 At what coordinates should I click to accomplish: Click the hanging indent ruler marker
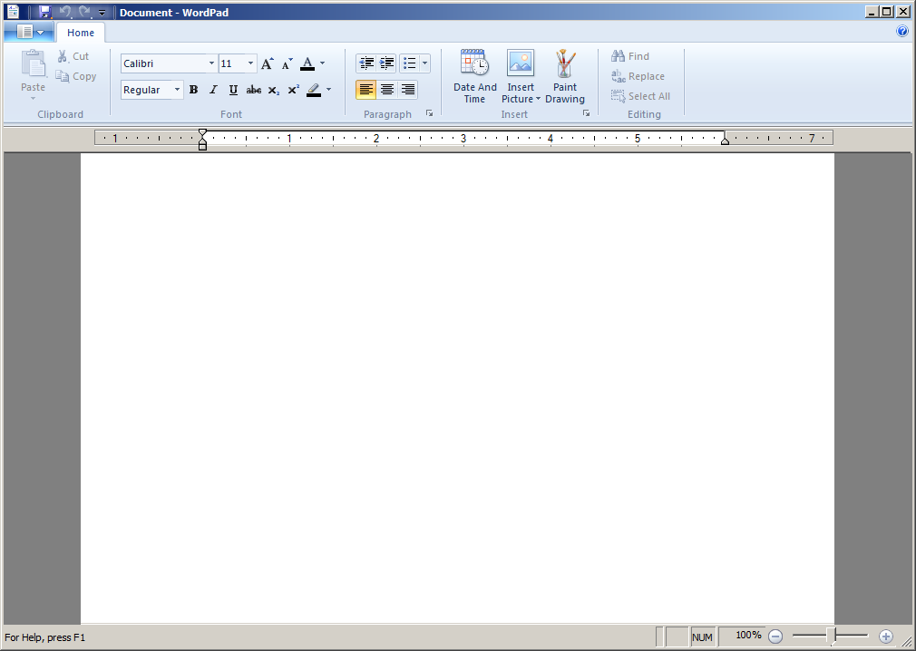(x=203, y=141)
